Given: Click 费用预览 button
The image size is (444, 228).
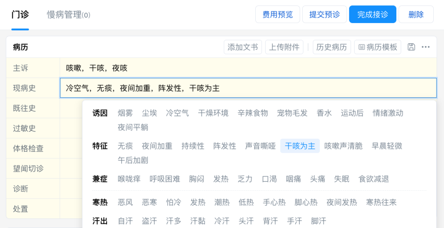Looking at the screenshot, I should [x=277, y=14].
